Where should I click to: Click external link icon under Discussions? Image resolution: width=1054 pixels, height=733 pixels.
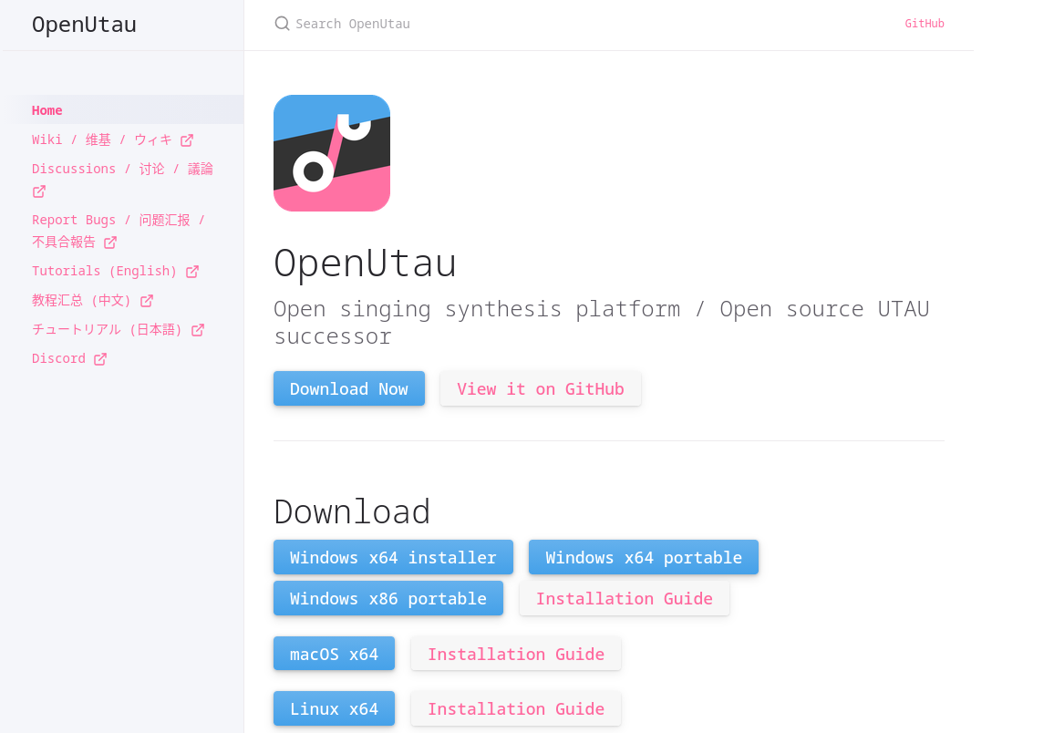(x=39, y=191)
